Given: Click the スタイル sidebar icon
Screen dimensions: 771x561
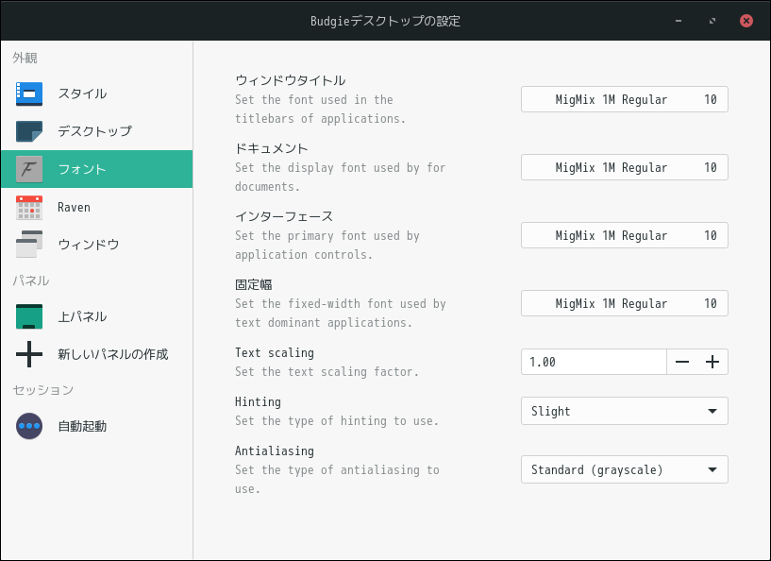Looking at the screenshot, I should click(29, 93).
